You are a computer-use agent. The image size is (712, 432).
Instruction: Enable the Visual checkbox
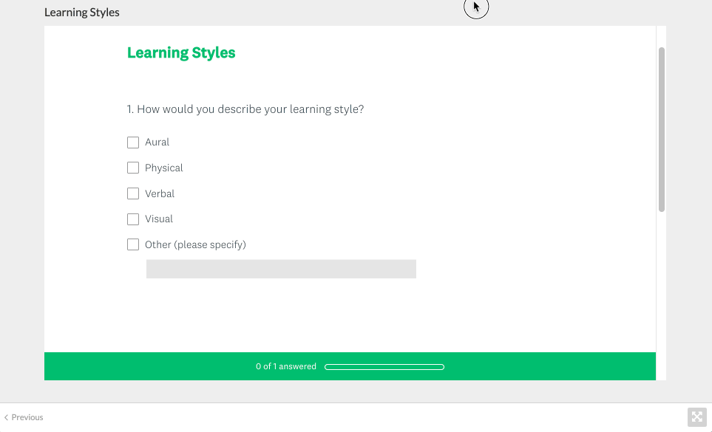(x=133, y=219)
